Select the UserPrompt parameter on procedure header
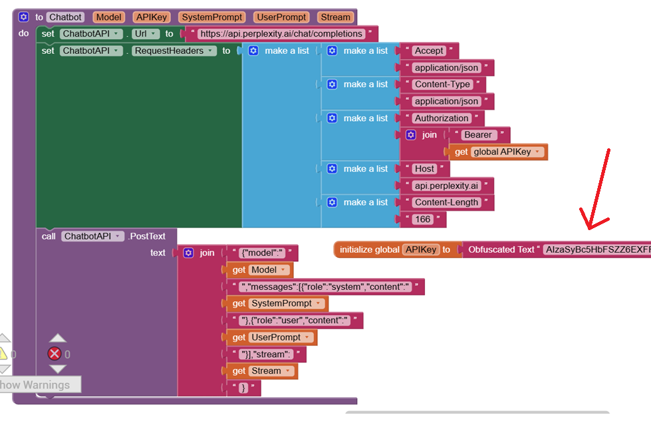 tap(281, 17)
